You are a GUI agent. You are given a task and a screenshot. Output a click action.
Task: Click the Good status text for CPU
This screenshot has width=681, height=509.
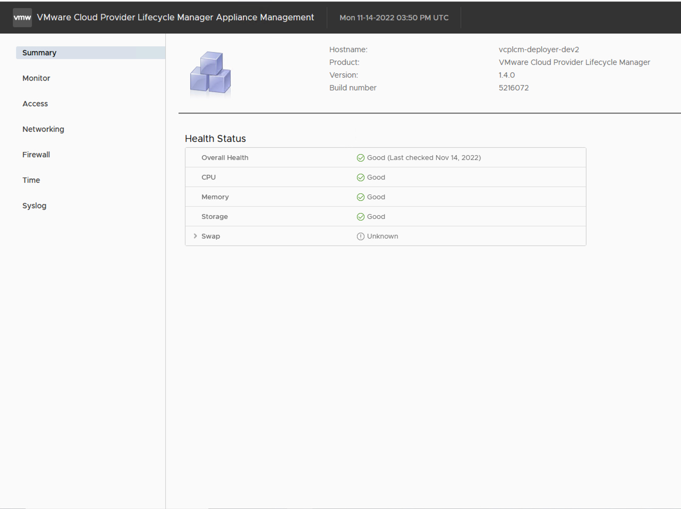(x=376, y=177)
